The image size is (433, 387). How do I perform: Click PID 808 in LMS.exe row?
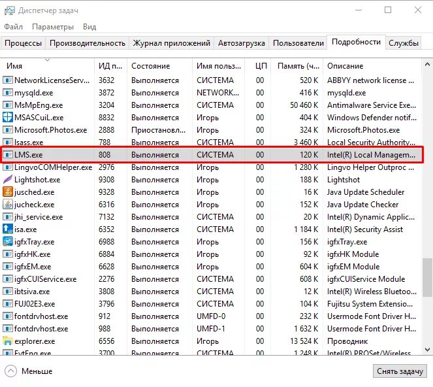104,154
